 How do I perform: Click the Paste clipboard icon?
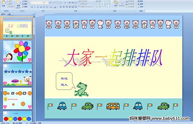point(4,3)
